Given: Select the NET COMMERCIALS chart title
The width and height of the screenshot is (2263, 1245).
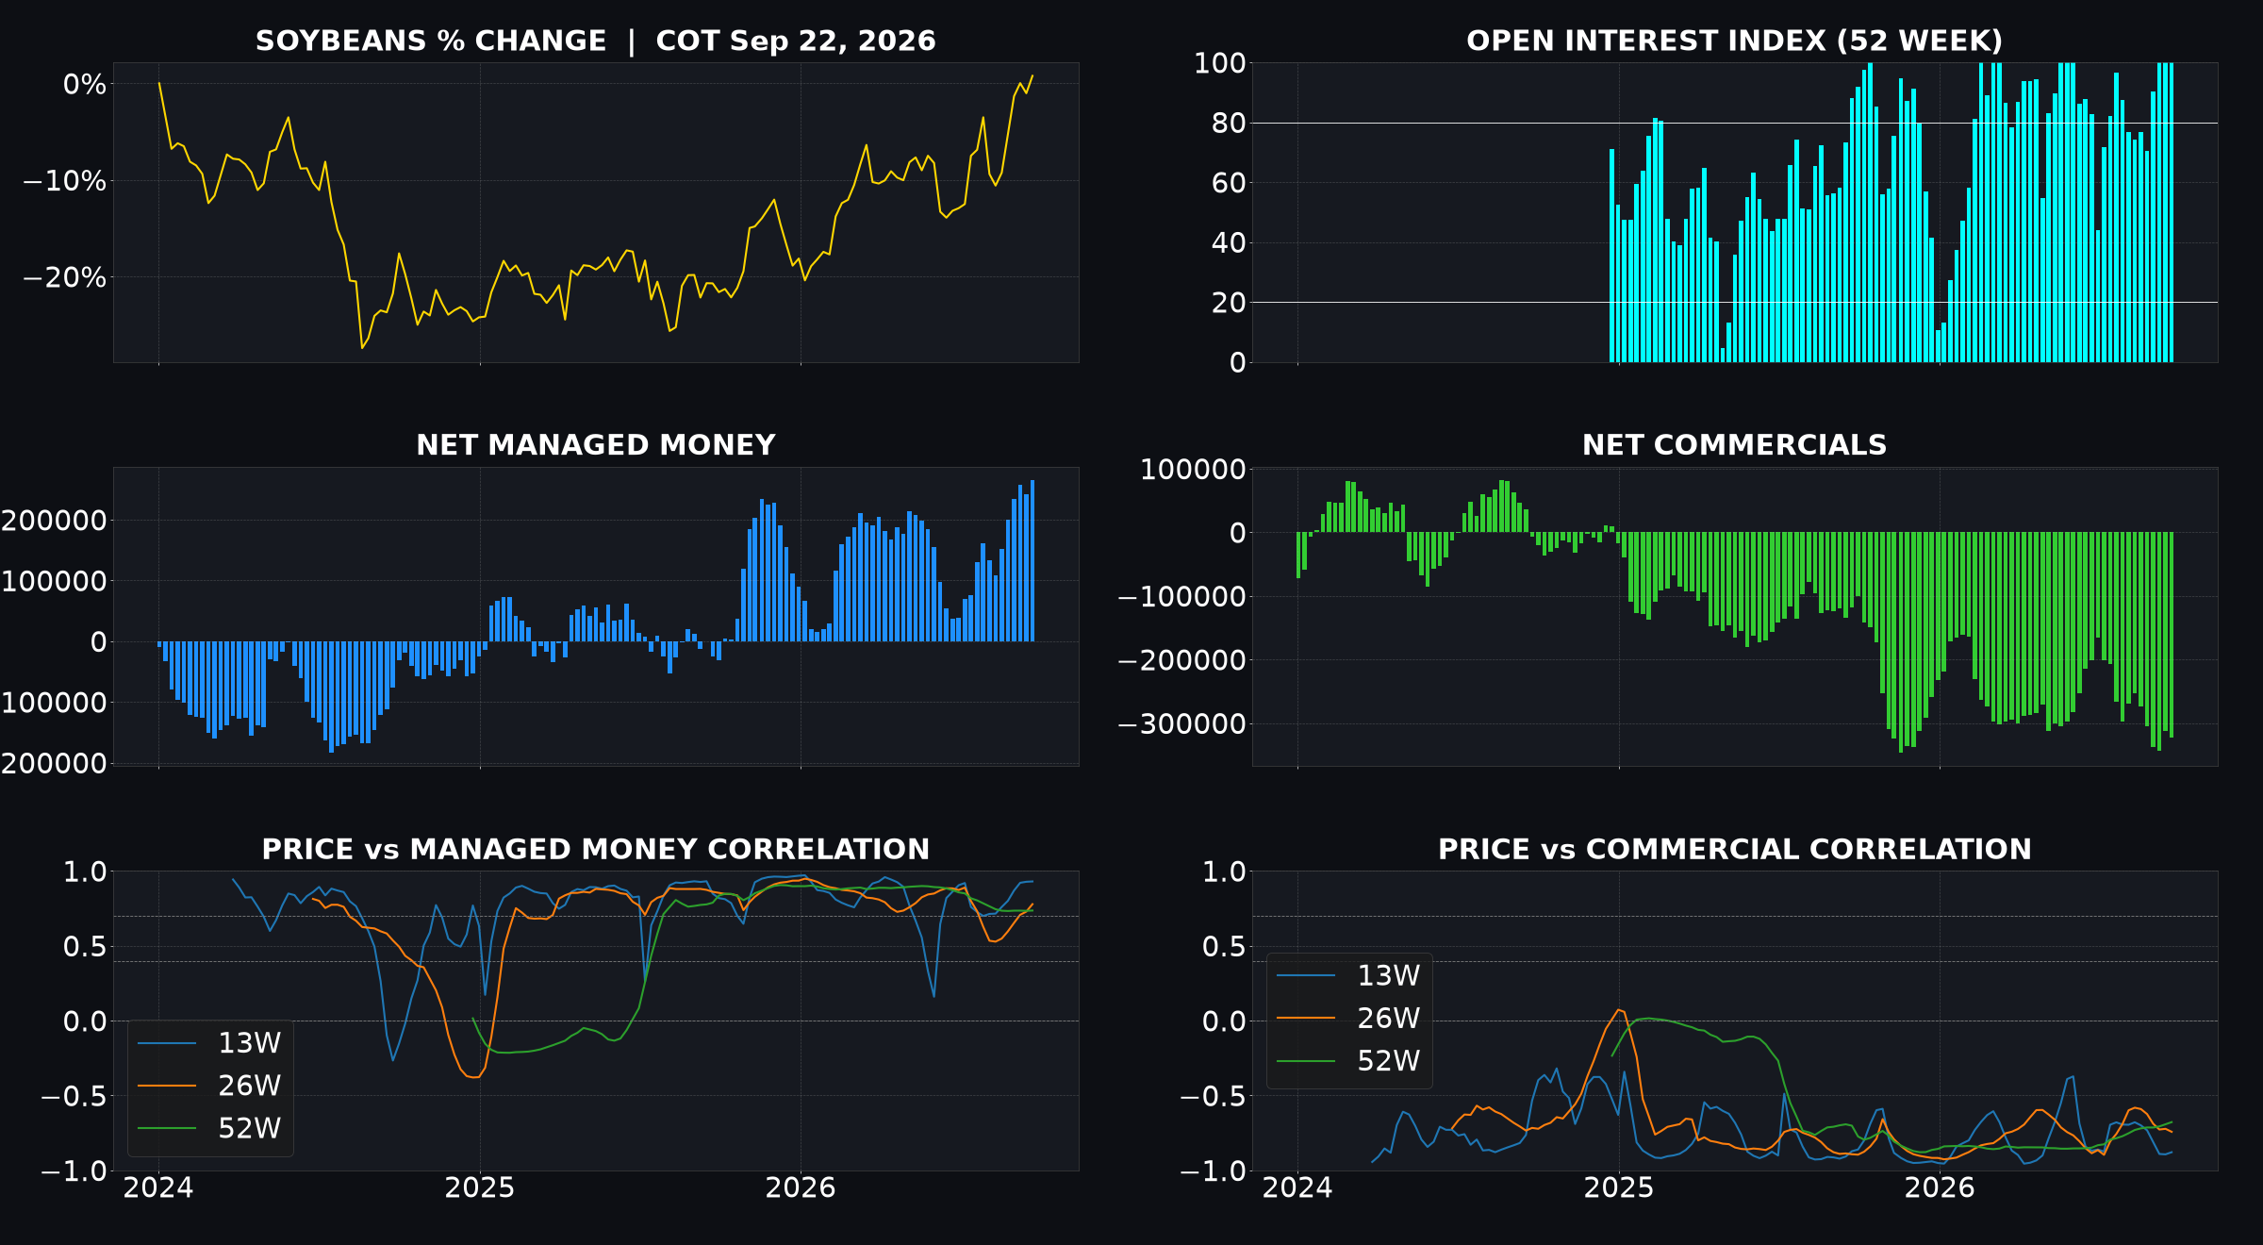Looking at the screenshot, I should (x=1734, y=445).
